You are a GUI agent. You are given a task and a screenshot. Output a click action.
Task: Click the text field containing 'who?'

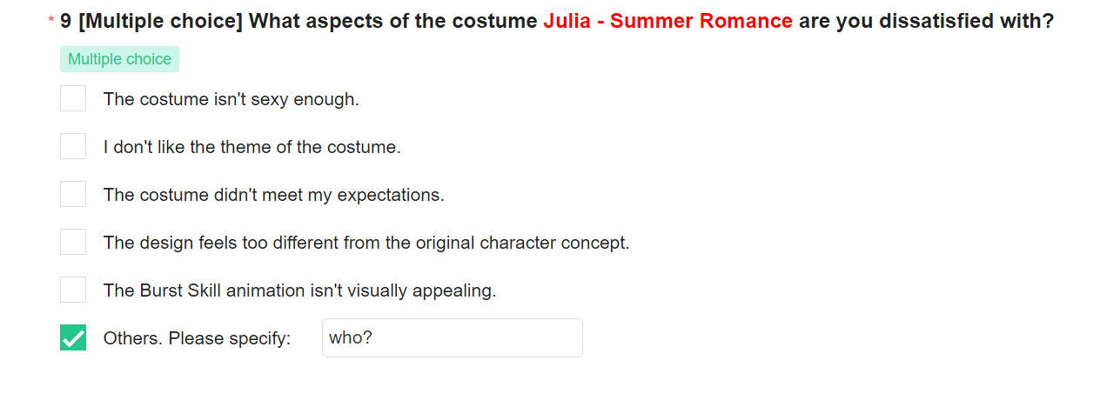pyautogui.click(x=453, y=337)
